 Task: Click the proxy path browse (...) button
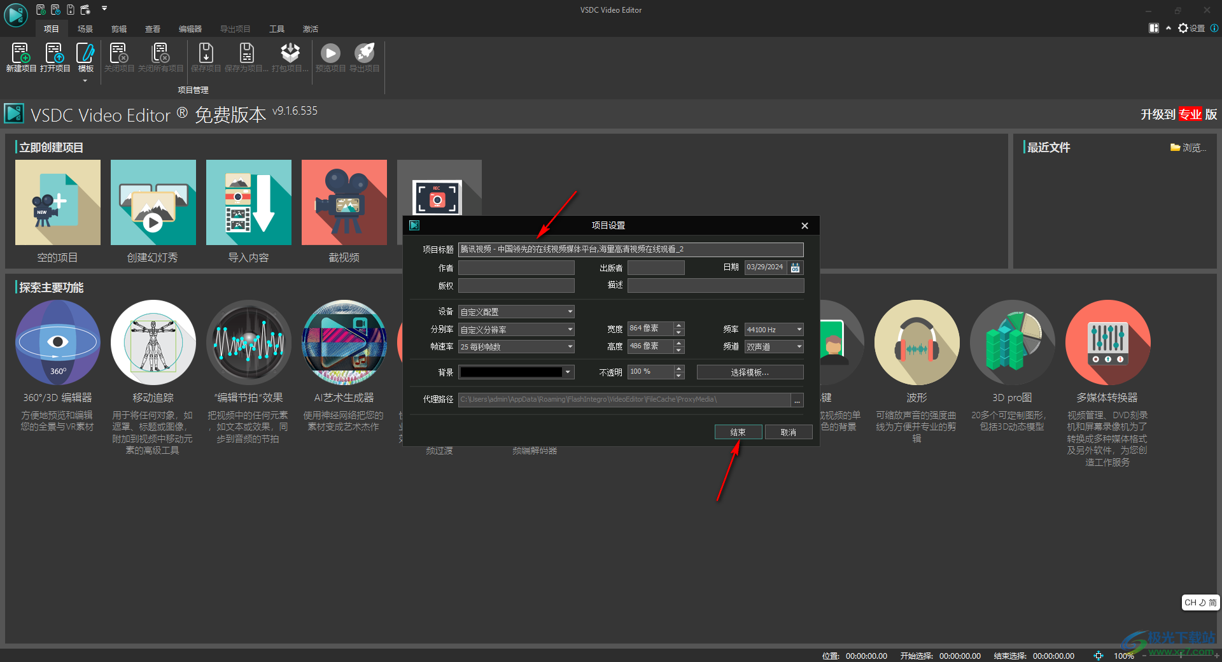click(797, 400)
